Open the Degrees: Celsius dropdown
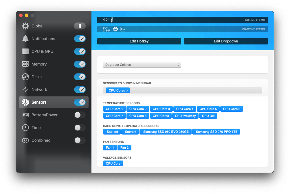This screenshot has width=290, height=194. (142, 65)
